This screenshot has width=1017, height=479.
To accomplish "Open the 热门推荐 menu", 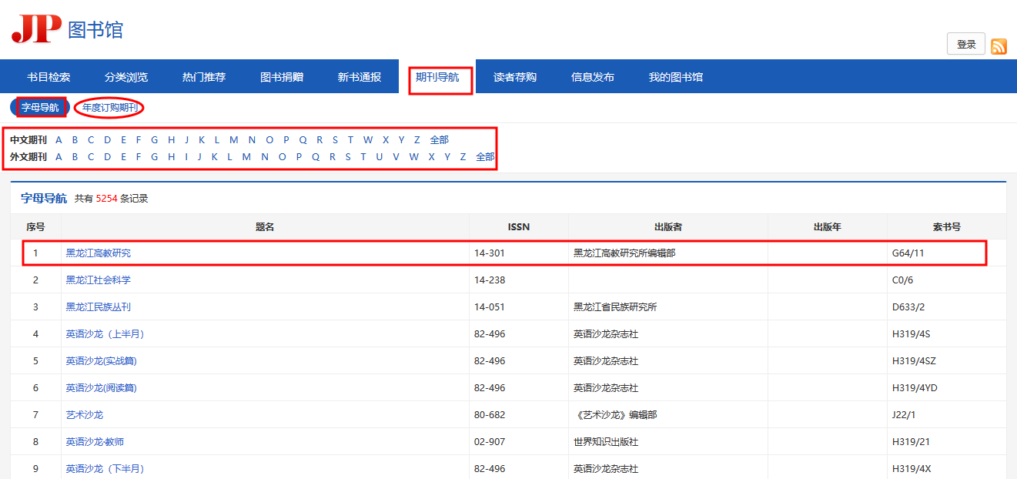I will [x=204, y=77].
